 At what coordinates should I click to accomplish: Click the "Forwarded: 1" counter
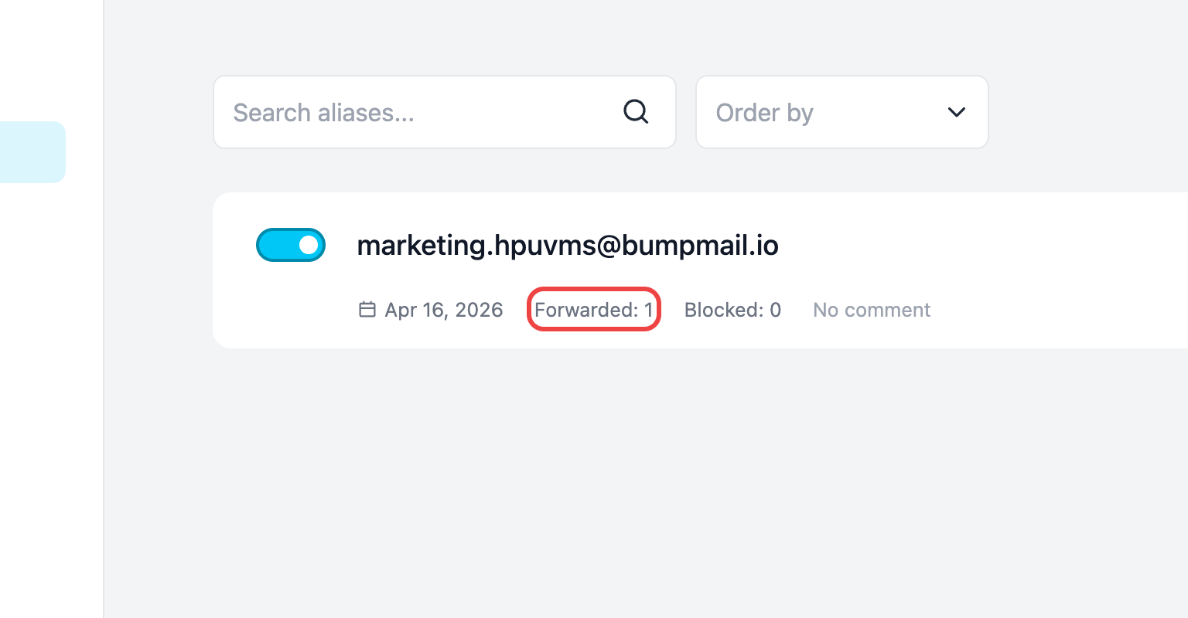coord(593,310)
